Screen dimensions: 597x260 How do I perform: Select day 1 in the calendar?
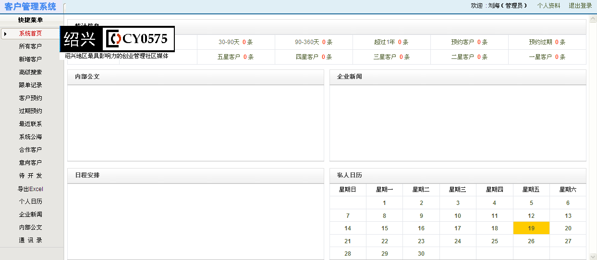[x=384, y=203]
